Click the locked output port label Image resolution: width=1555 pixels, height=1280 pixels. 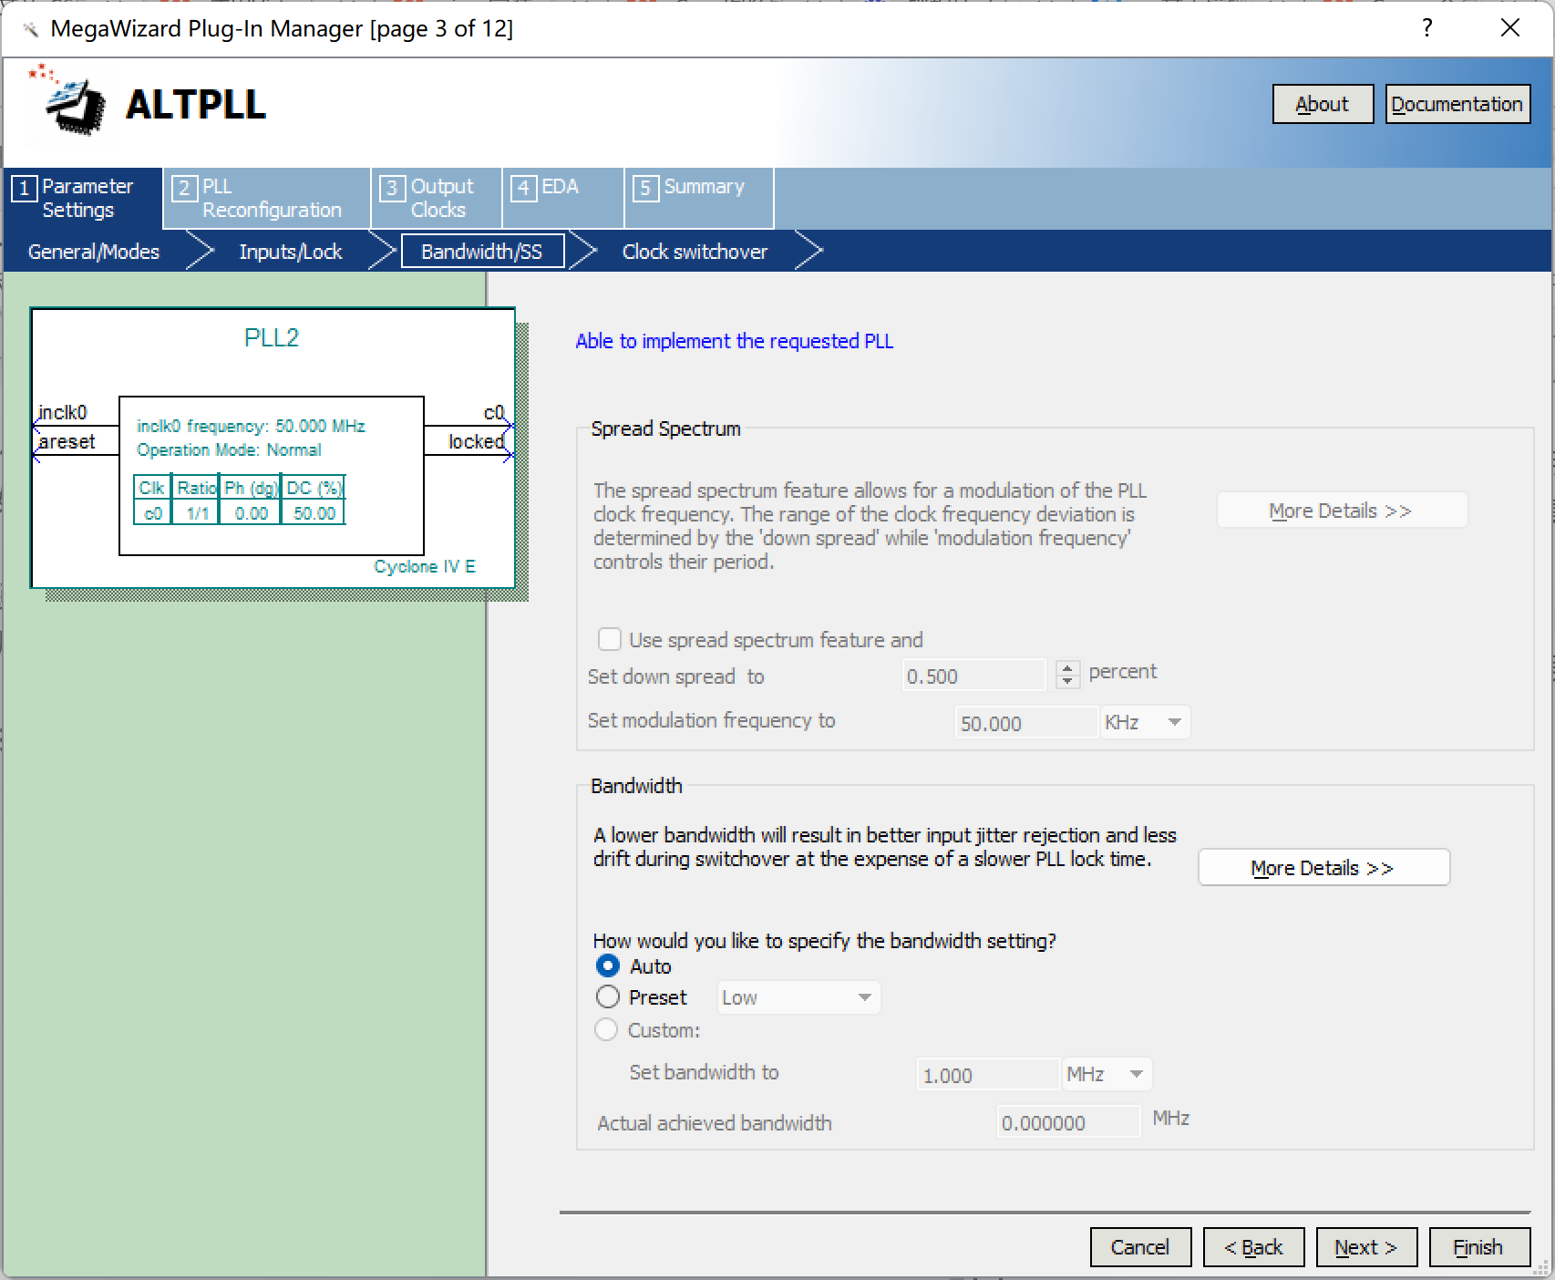point(476,441)
